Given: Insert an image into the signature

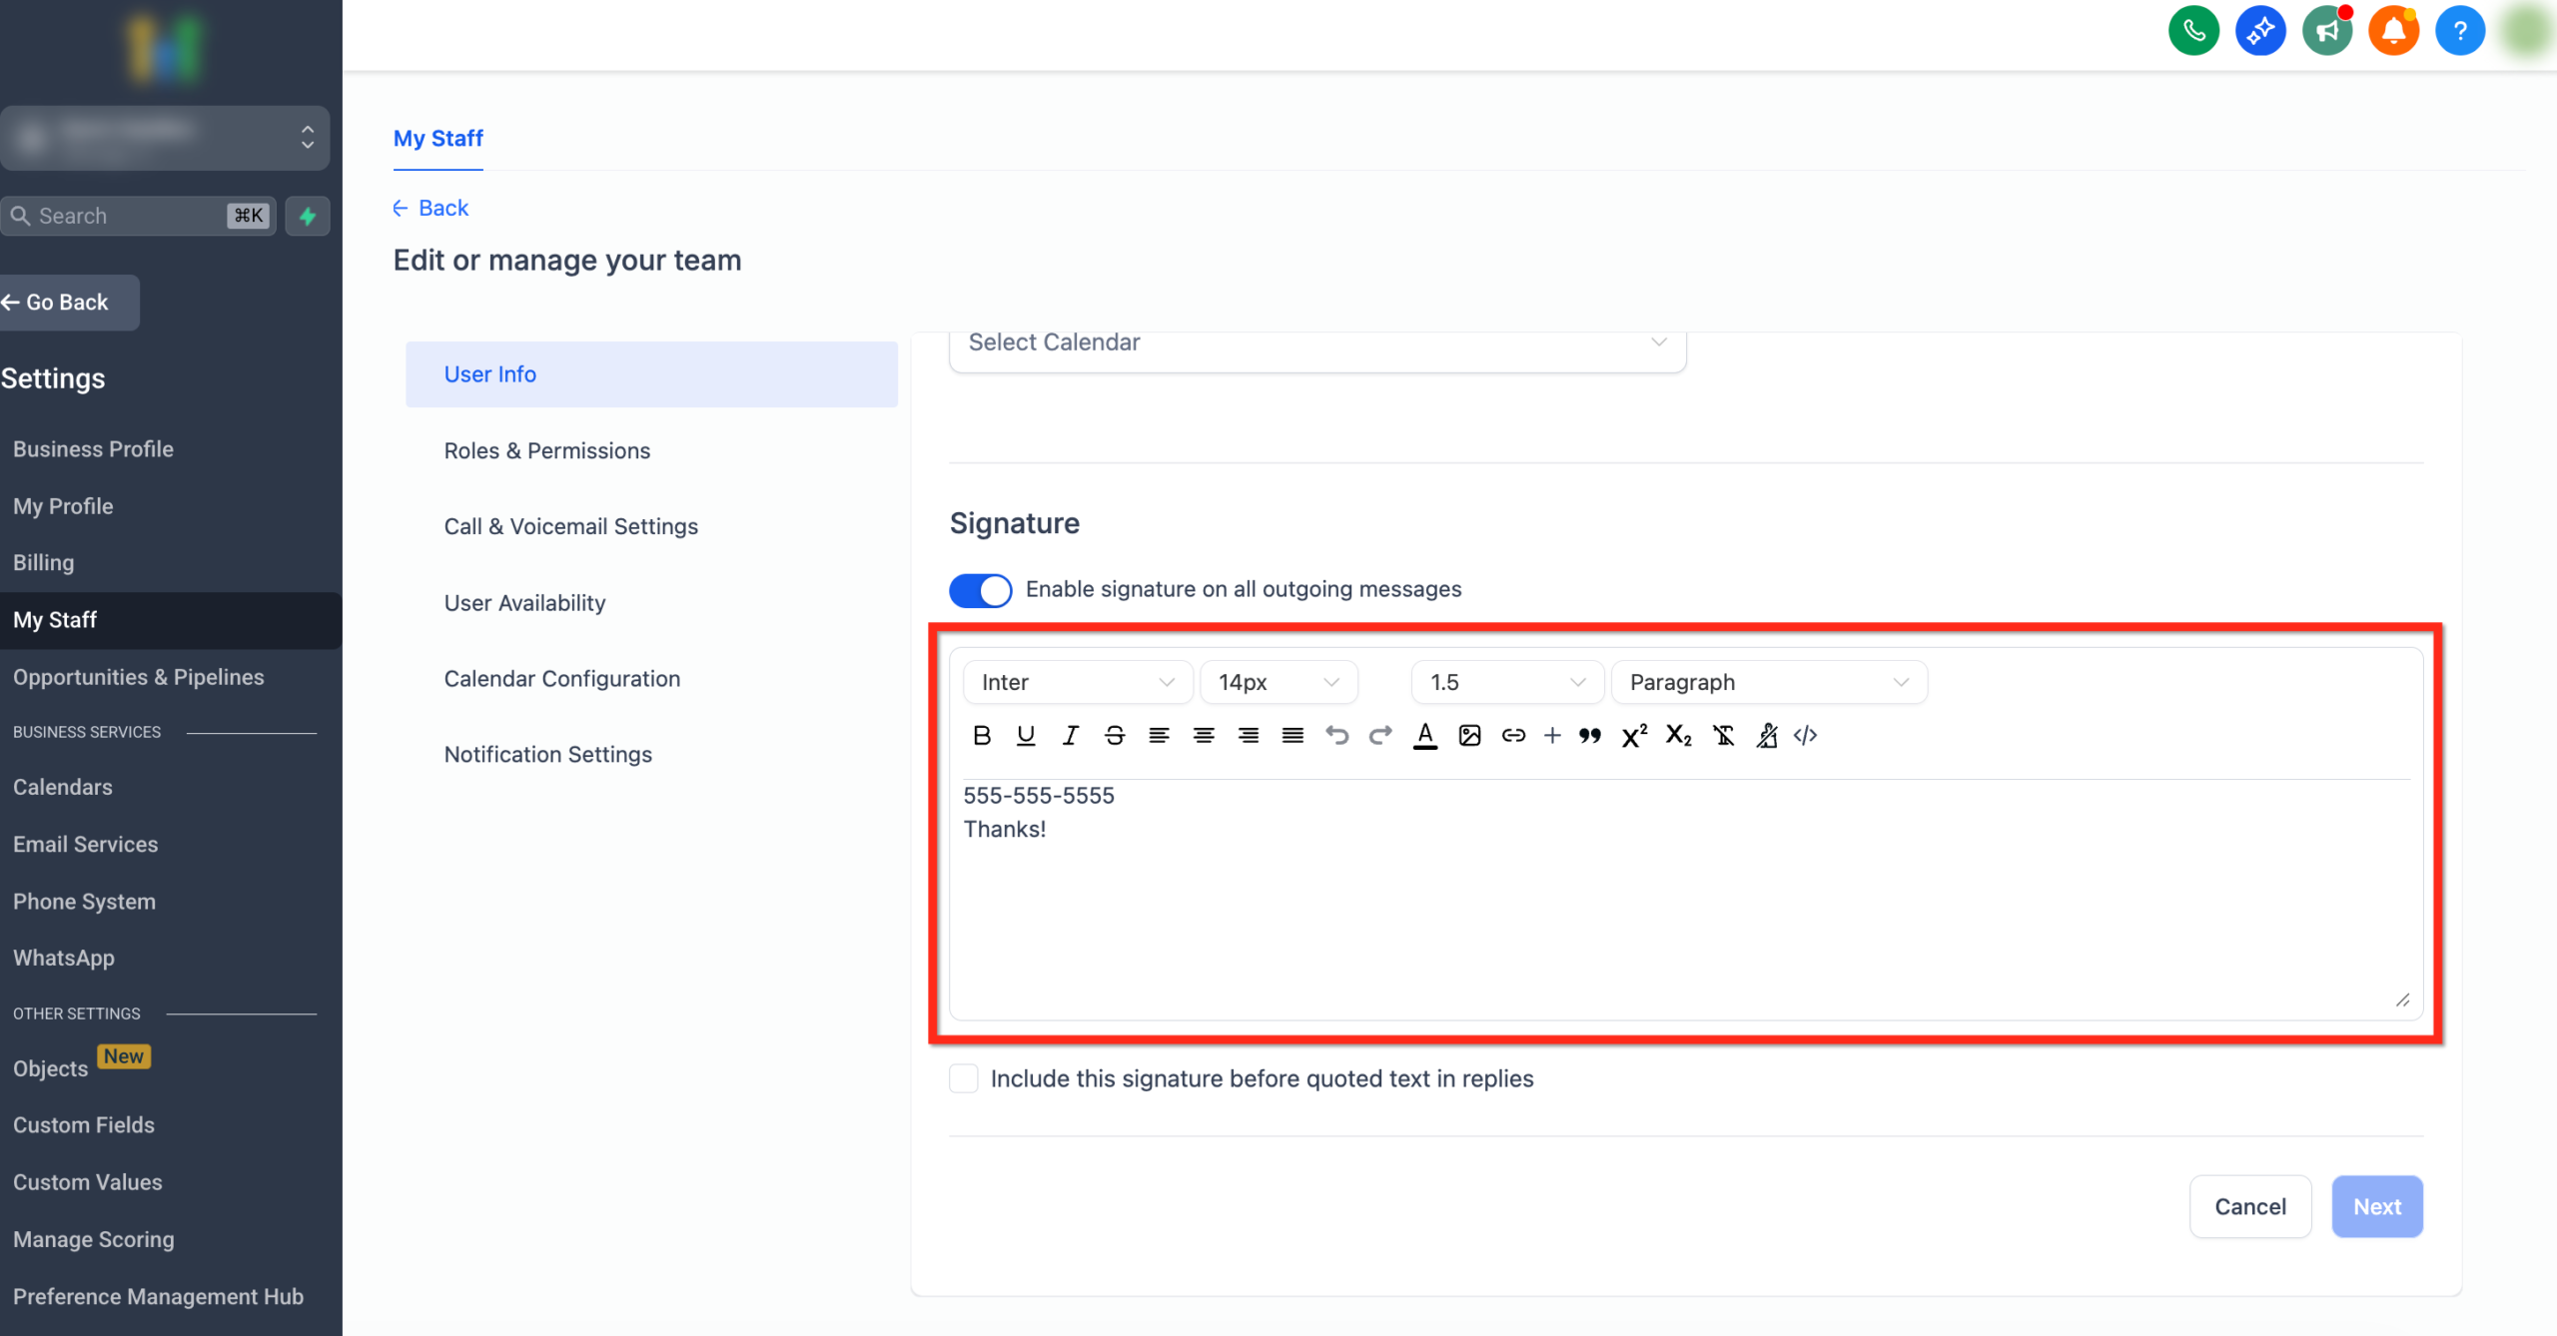Looking at the screenshot, I should click(x=1469, y=736).
